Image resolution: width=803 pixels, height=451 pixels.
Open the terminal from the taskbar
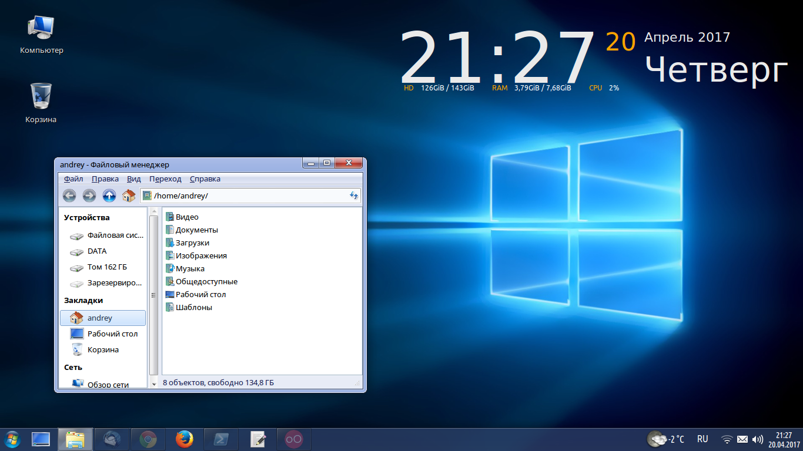[x=221, y=439]
